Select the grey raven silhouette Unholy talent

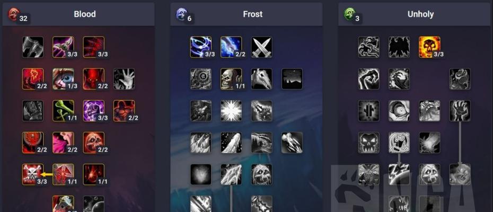[399, 47]
